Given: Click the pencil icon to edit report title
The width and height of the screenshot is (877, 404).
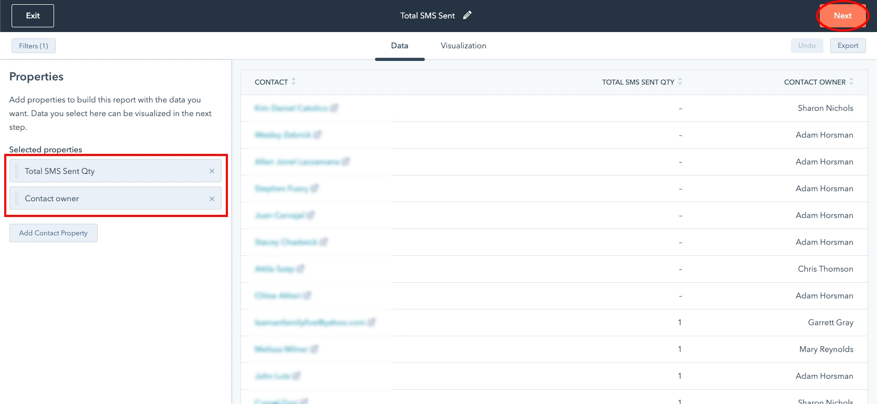Looking at the screenshot, I should (x=467, y=15).
